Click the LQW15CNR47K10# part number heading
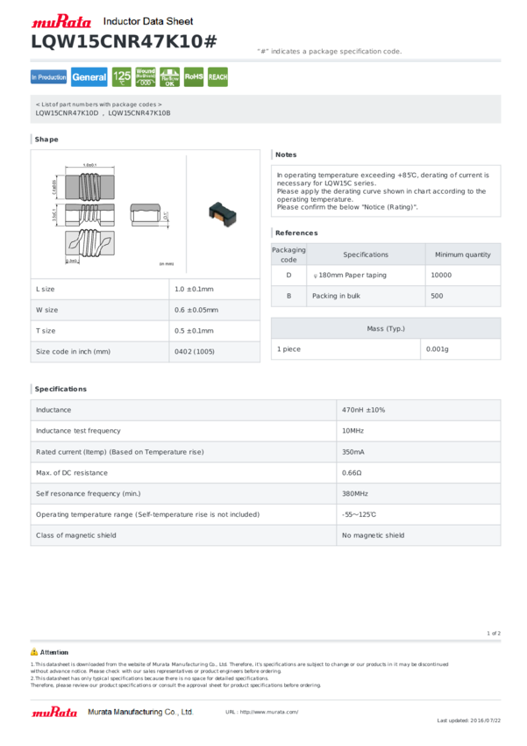Image resolution: width=527 pixels, height=746 pixels. [x=124, y=42]
